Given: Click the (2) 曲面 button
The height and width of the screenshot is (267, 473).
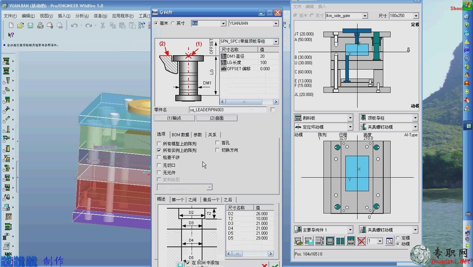Looking at the screenshot, I should [217, 118].
